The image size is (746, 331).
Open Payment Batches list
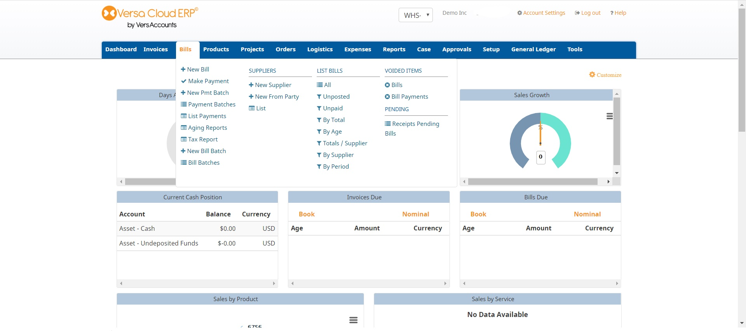coord(208,104)
